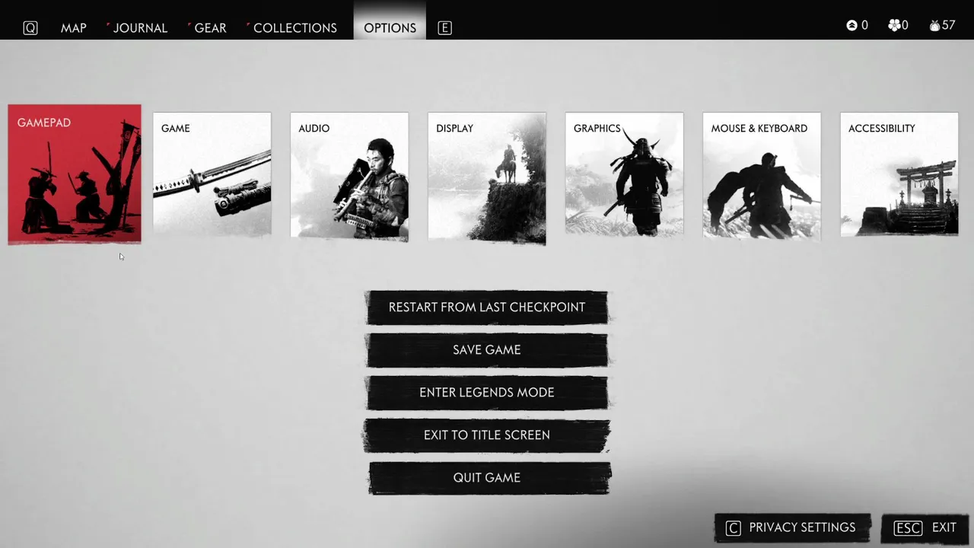Viewport: 974px width, 548px height.
Task: Click the Q previous-tab key icon
Action: [x=30, y=28]
